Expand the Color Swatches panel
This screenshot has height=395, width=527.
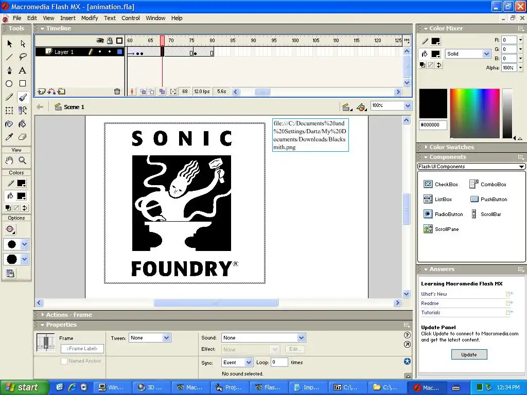click(x=426, y=147)
